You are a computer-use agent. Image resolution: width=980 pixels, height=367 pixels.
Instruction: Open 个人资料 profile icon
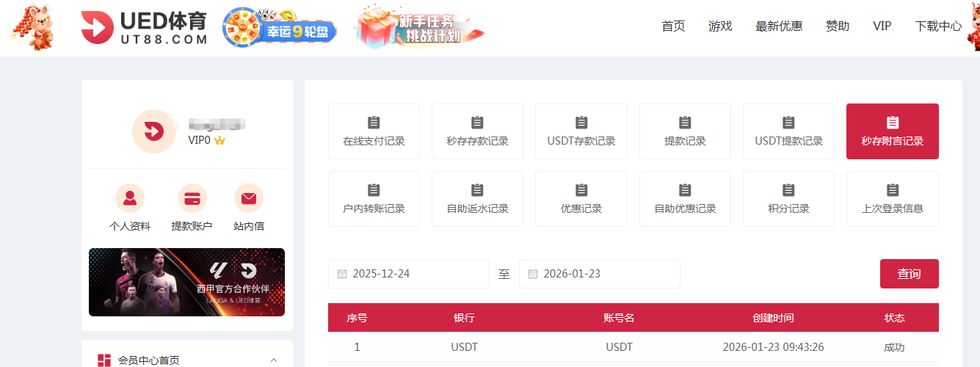[x=130, y=198]
